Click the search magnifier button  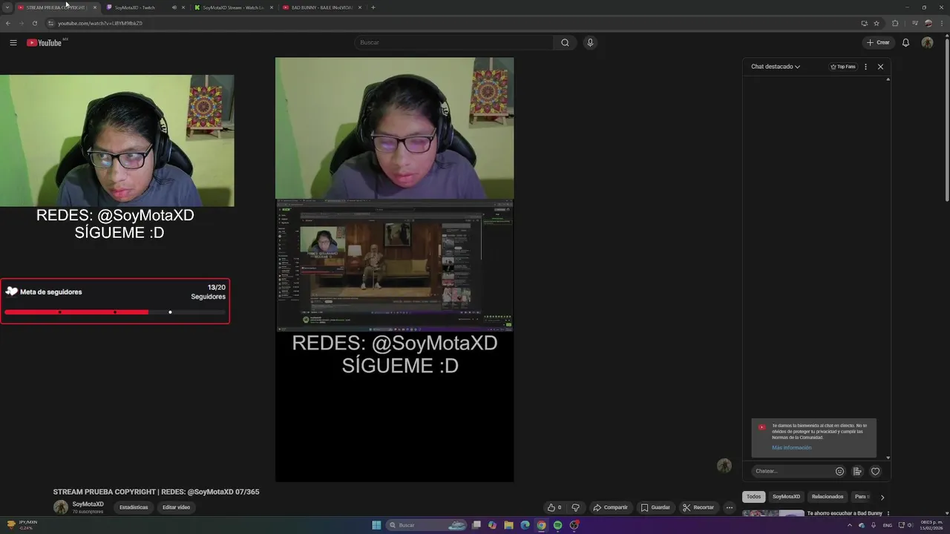(x=565, y=42)
